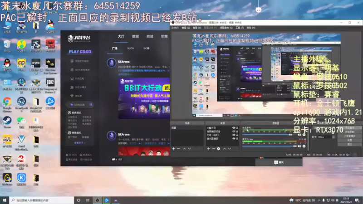Click the Windows Start button
Viewport: 363px width, 204px height.
pyautogui.click(x=5, y=200)
